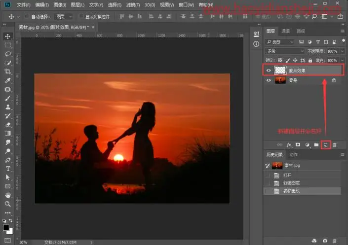Screen dimensions: 348x245
Task: Select the Pen tool
Action: click(x=8, y=160)
